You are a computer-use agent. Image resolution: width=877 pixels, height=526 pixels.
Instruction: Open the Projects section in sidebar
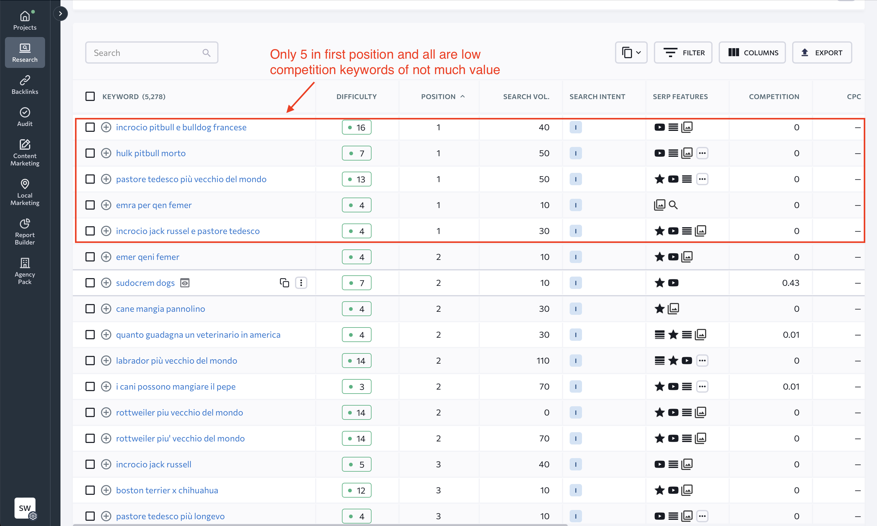pyautogui.click(x=25, y=21)
